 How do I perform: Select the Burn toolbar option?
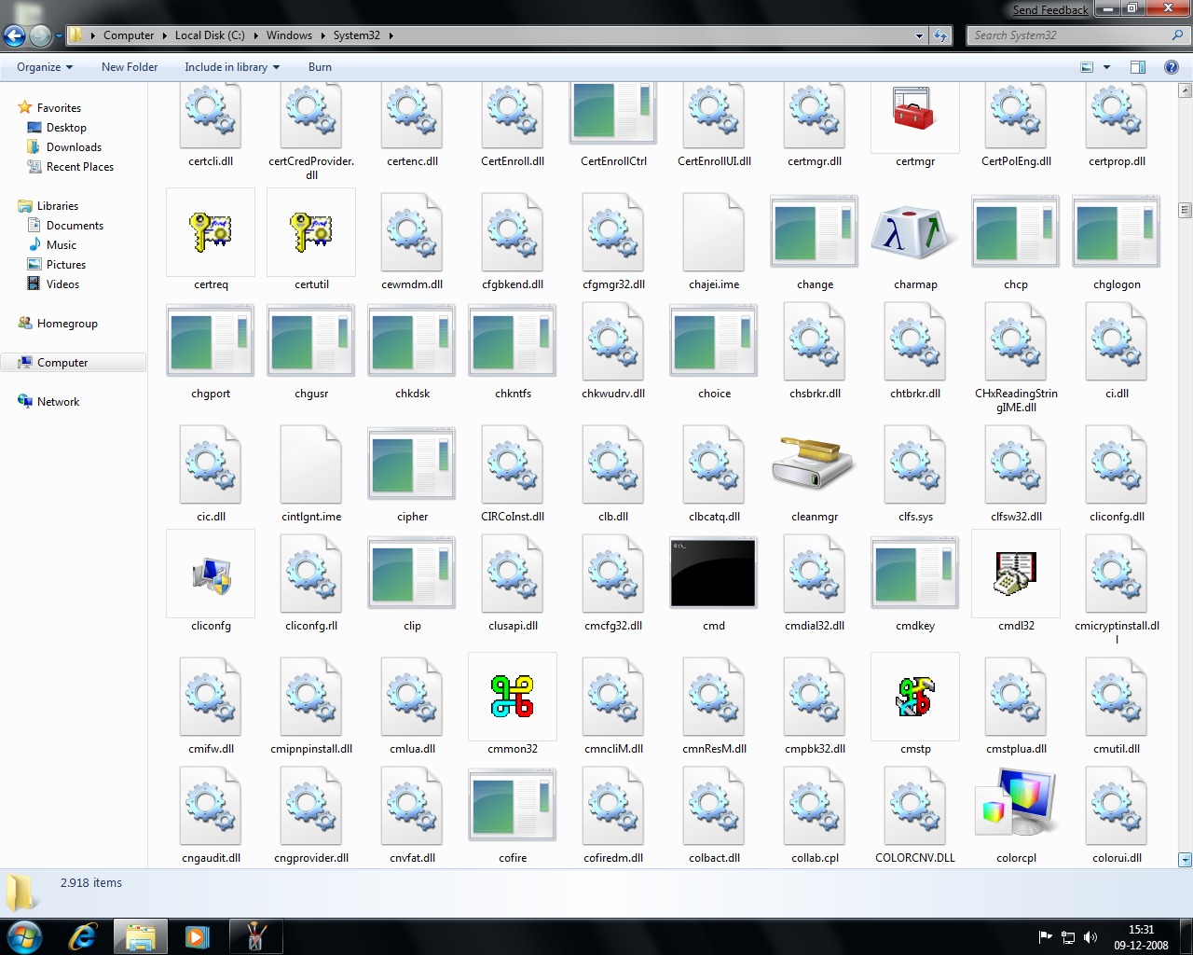pos(320,66)
